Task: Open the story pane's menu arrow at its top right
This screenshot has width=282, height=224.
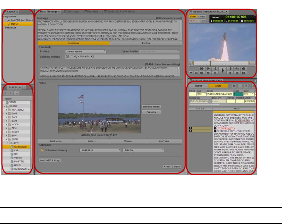Action: (x=255, y=81)
